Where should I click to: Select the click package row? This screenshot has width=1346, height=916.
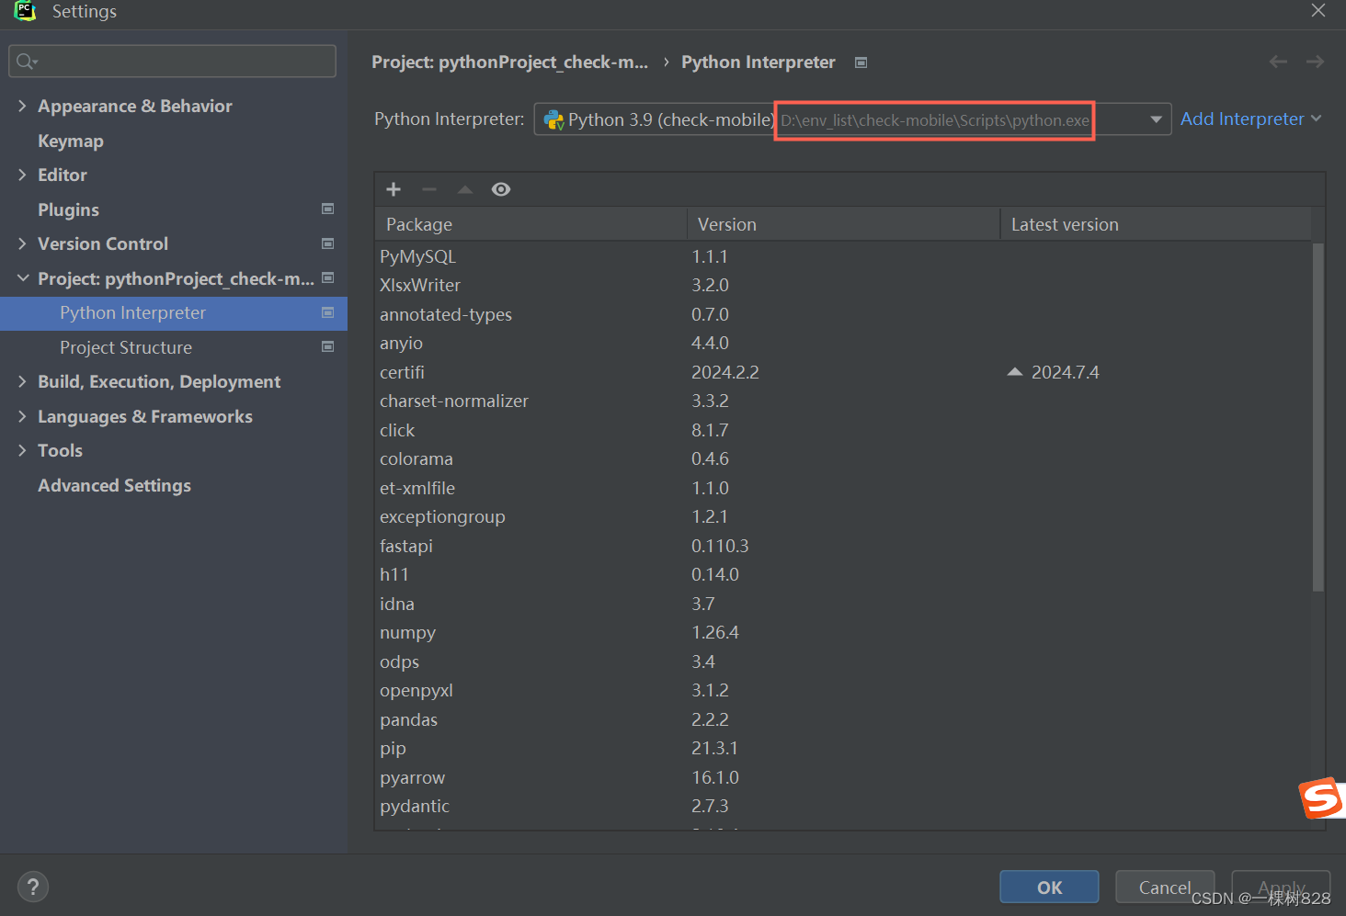(844, 430)
